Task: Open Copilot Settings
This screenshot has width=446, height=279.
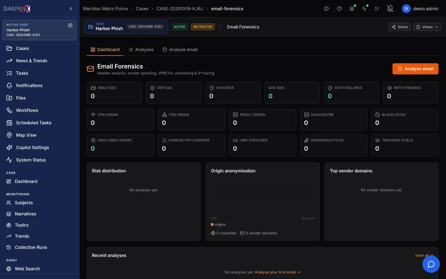Action: click(x=40, y=148)
